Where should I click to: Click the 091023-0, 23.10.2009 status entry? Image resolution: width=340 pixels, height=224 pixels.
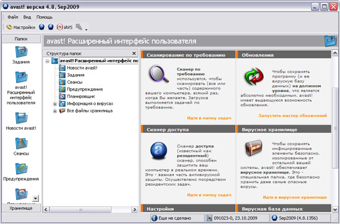click(237, 218)
